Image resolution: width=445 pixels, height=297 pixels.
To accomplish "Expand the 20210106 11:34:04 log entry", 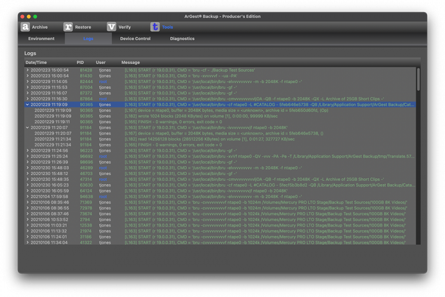I will [27, 242].
